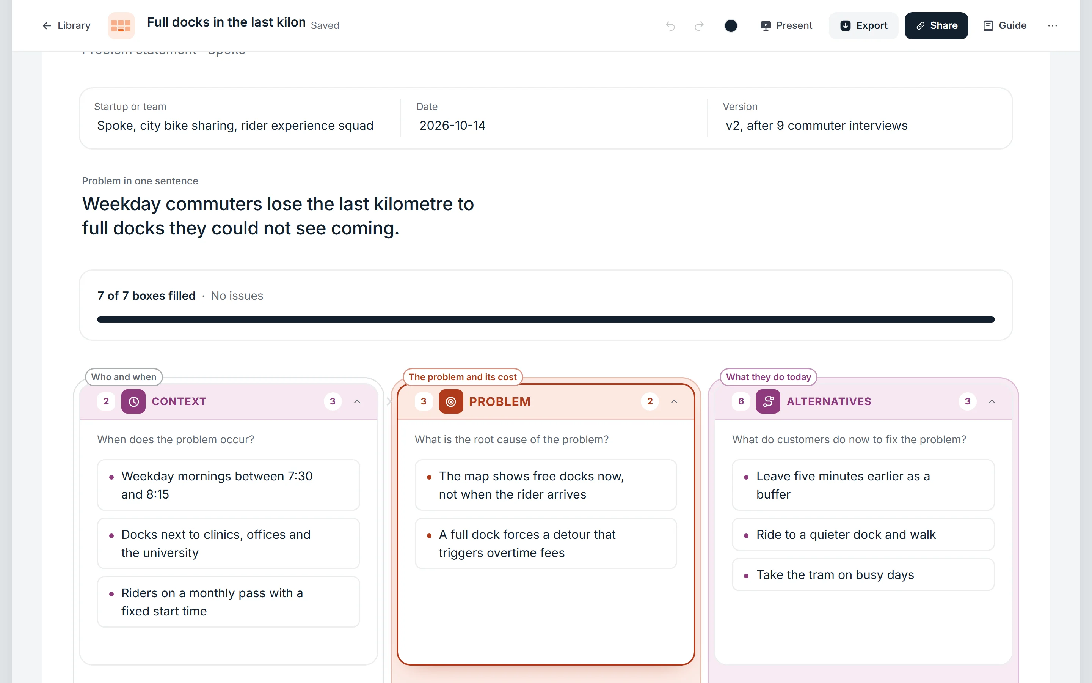Image resolution: width=1092 pixels, height=683 pixels.
Task: Open the more options ellipsis menu
Action: pos(1052,26)
